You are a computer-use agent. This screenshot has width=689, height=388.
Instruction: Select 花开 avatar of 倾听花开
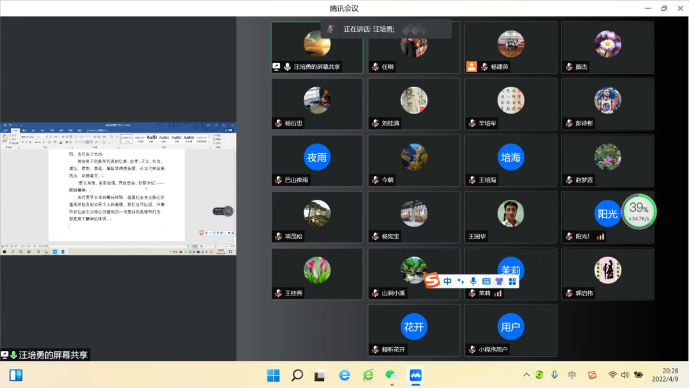coord(414,327)
